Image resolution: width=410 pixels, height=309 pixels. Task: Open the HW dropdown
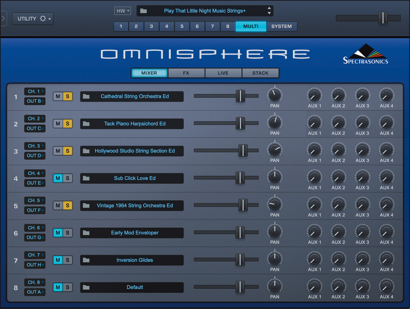(x=123, y=11)
